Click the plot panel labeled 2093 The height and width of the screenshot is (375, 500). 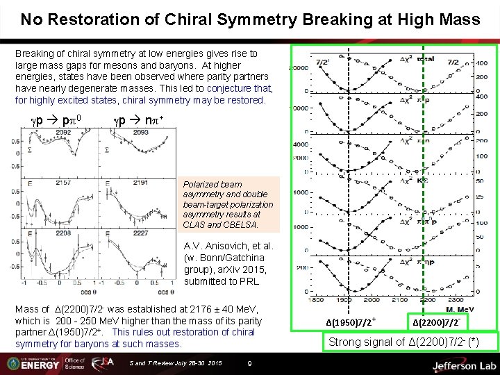[x=137, y=153]
